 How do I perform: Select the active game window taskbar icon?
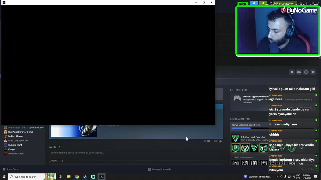pos(102,177)
